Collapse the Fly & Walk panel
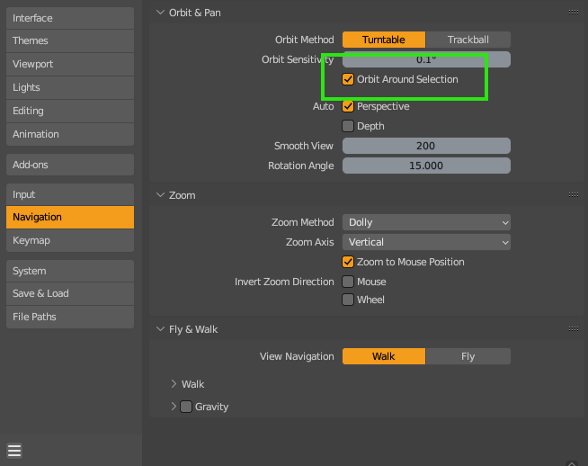The width and height of the screenshot is (588, 466). click(161, 329)
